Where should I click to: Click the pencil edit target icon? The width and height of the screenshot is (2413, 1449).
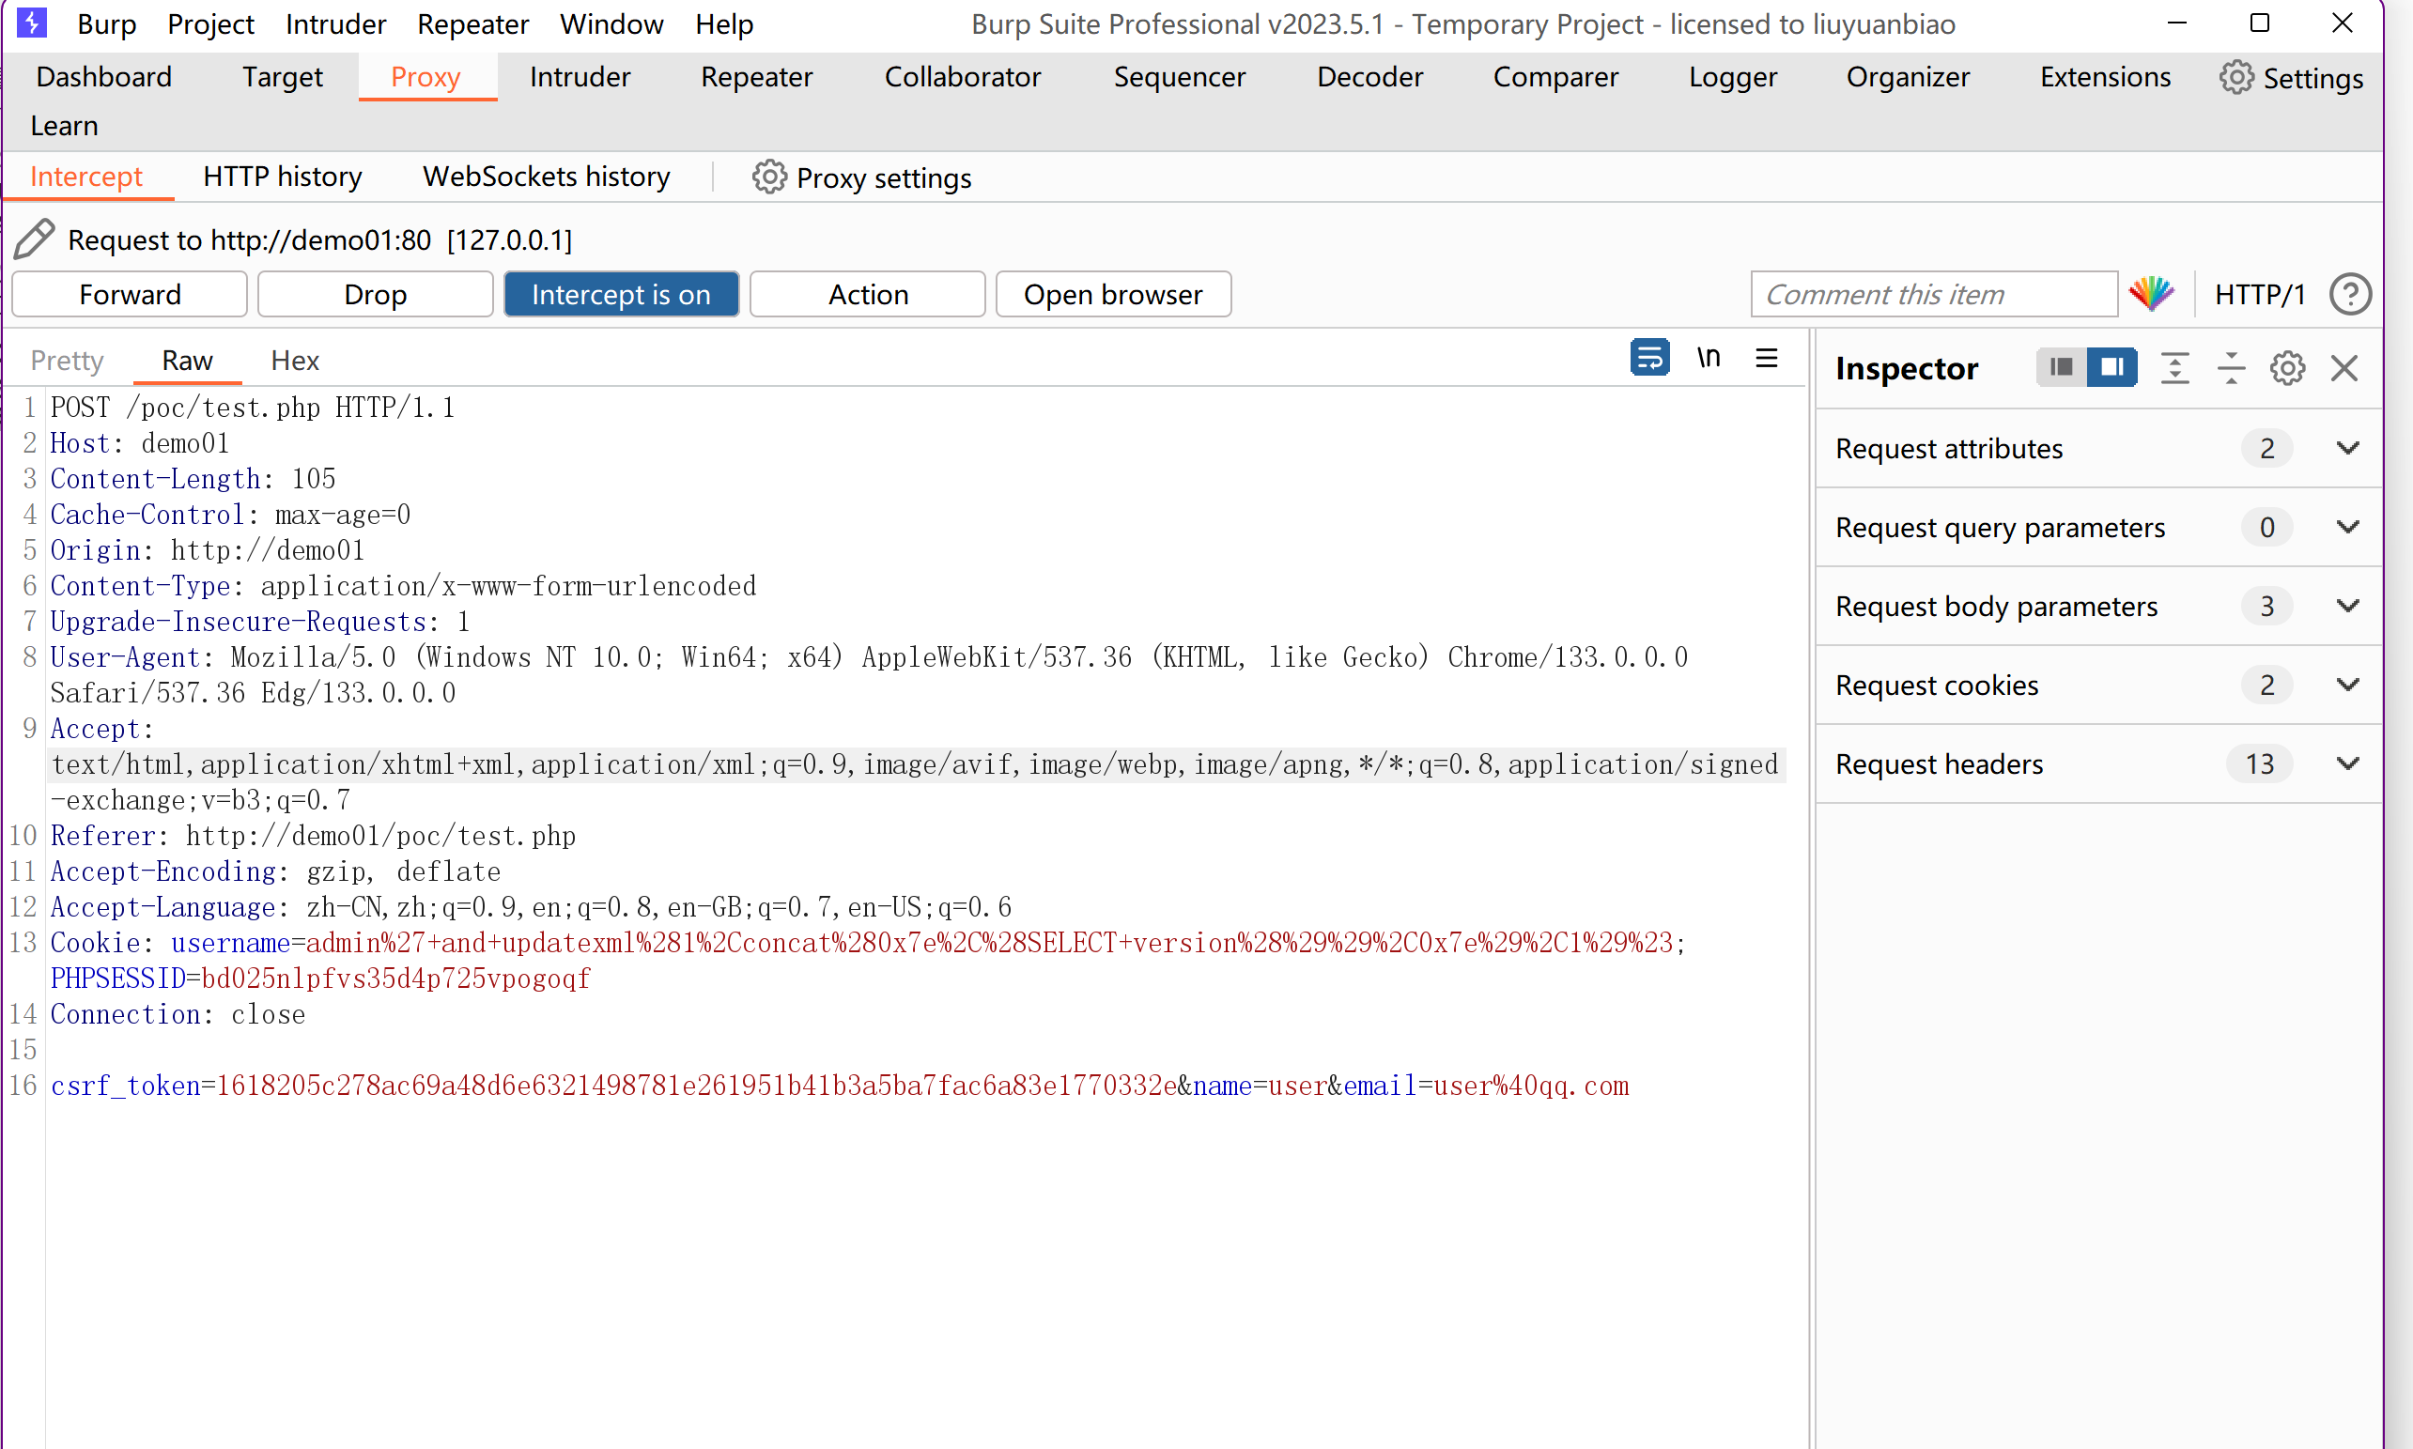(35, 239)
